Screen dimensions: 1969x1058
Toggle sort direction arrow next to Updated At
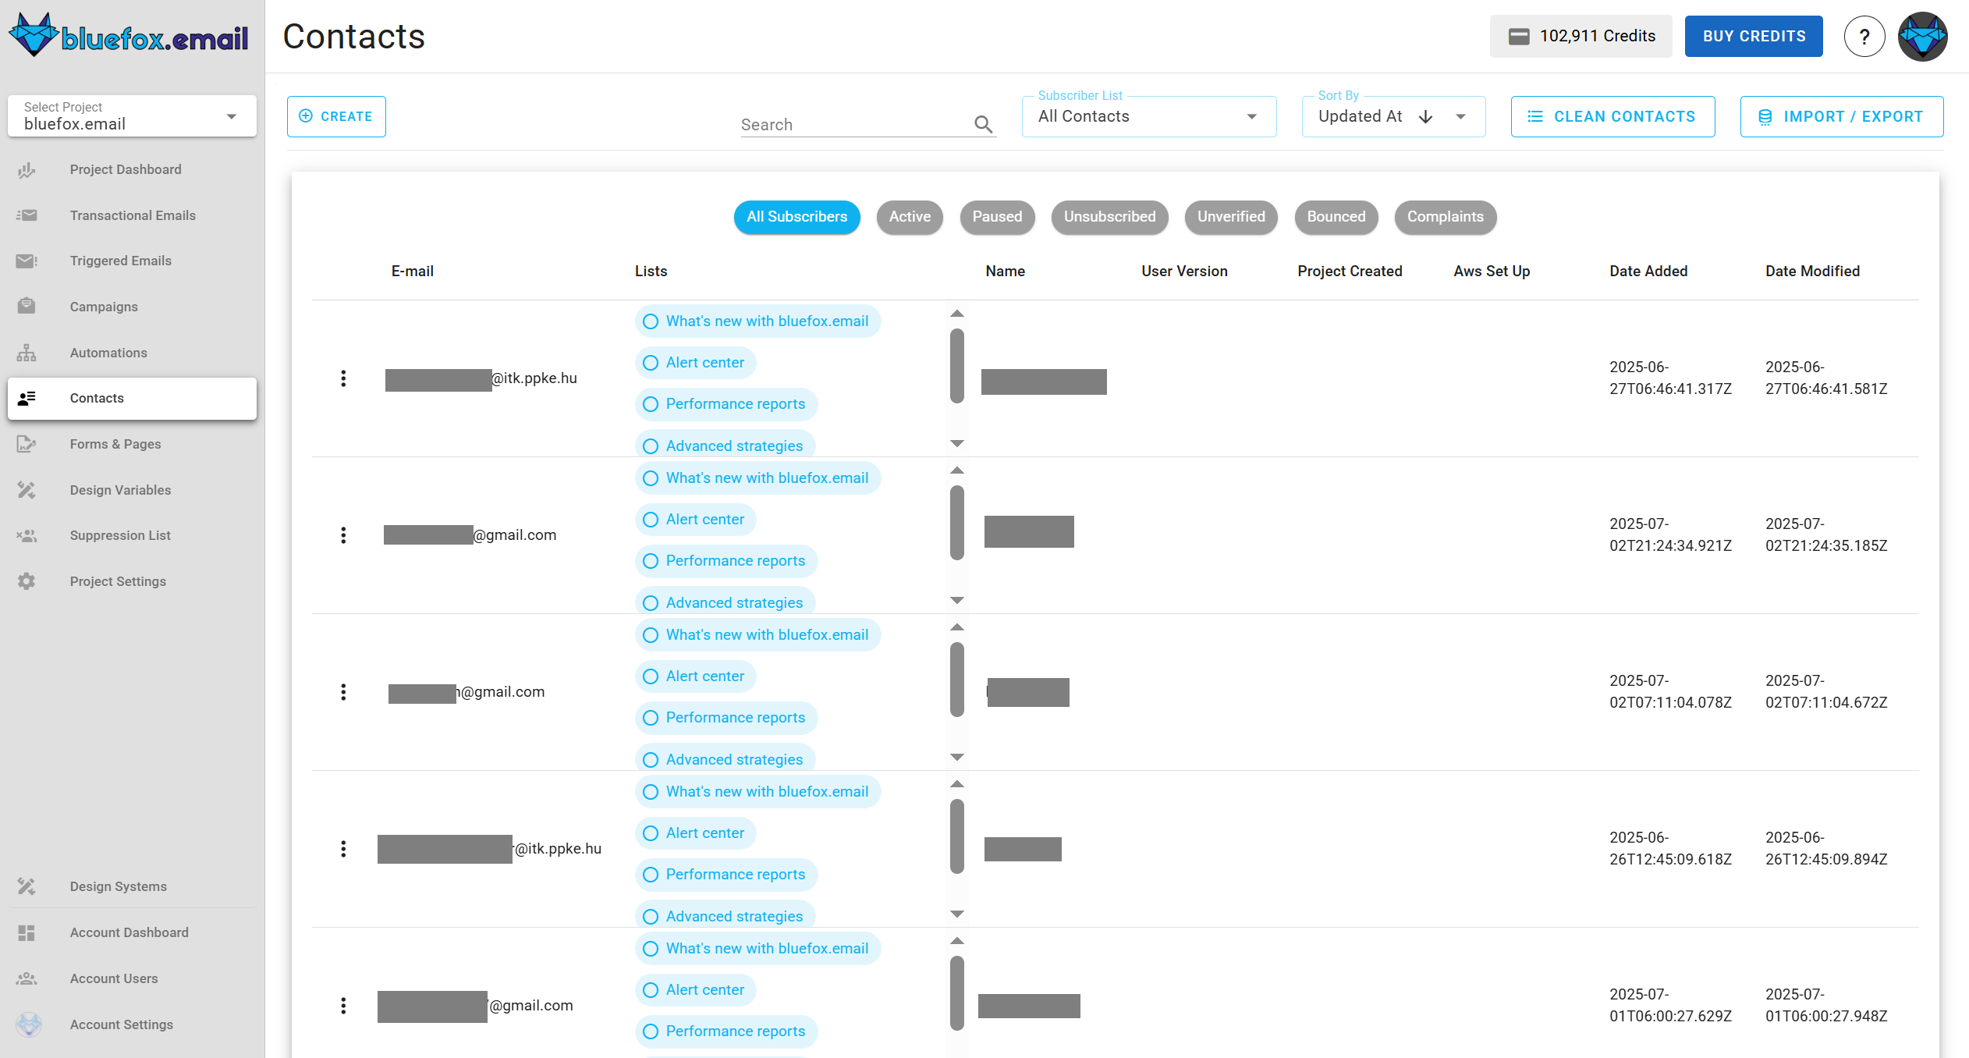pyautogui.click(x=1425, y=116)
